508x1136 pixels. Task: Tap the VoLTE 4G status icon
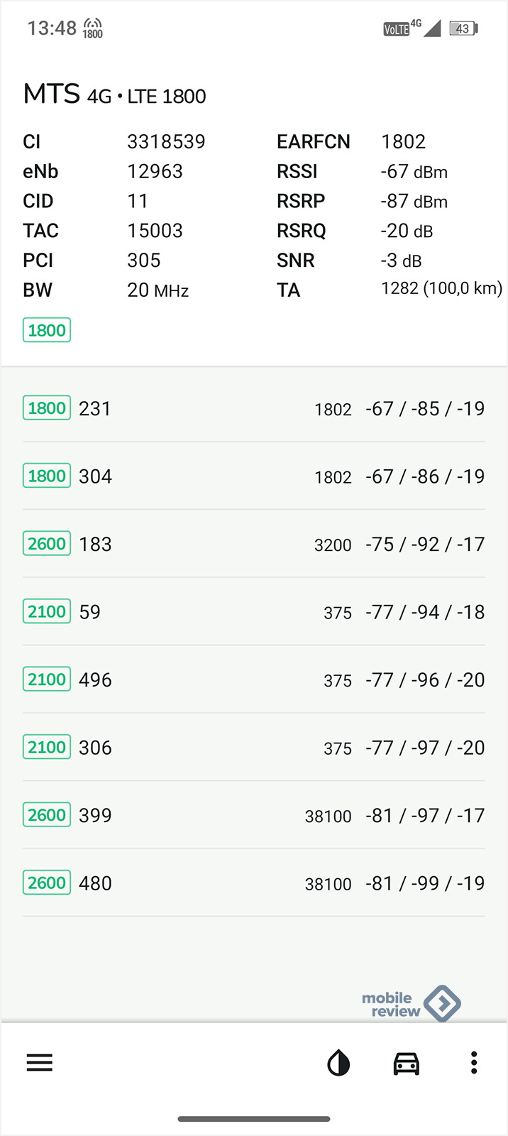402,28
